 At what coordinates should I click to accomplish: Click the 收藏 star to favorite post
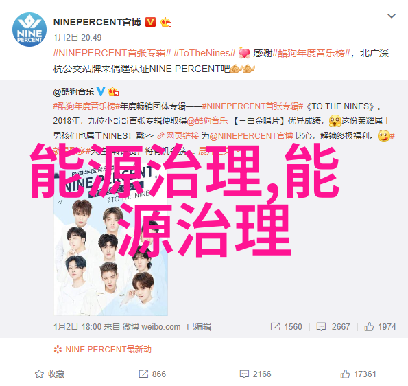[49, 374]
